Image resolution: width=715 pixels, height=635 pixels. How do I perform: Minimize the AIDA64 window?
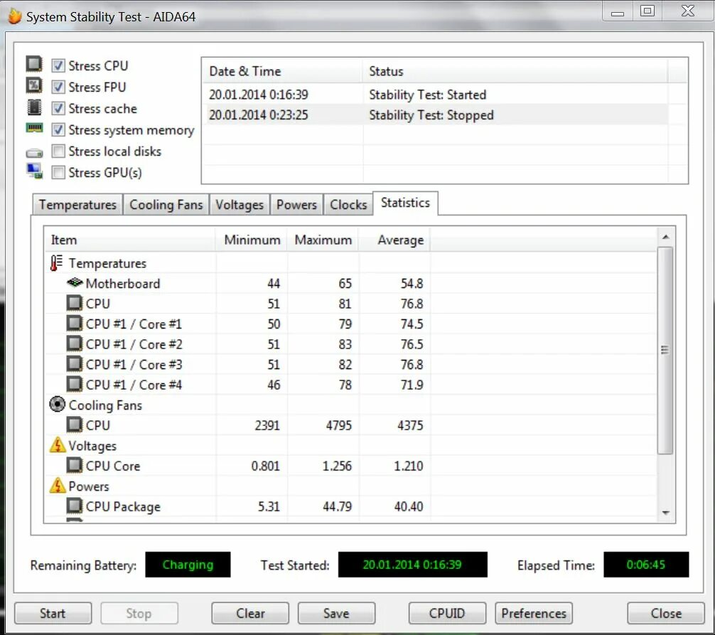[618, 11]
